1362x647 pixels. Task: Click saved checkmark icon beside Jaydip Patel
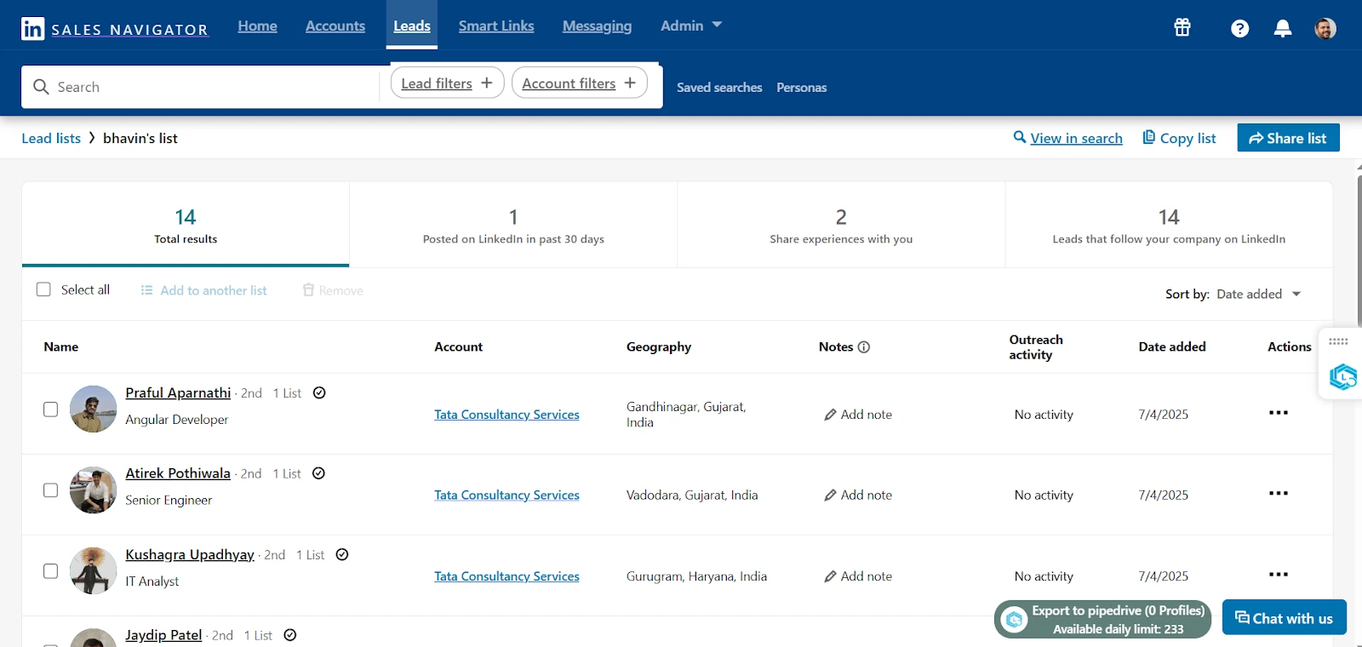[289, 635]
